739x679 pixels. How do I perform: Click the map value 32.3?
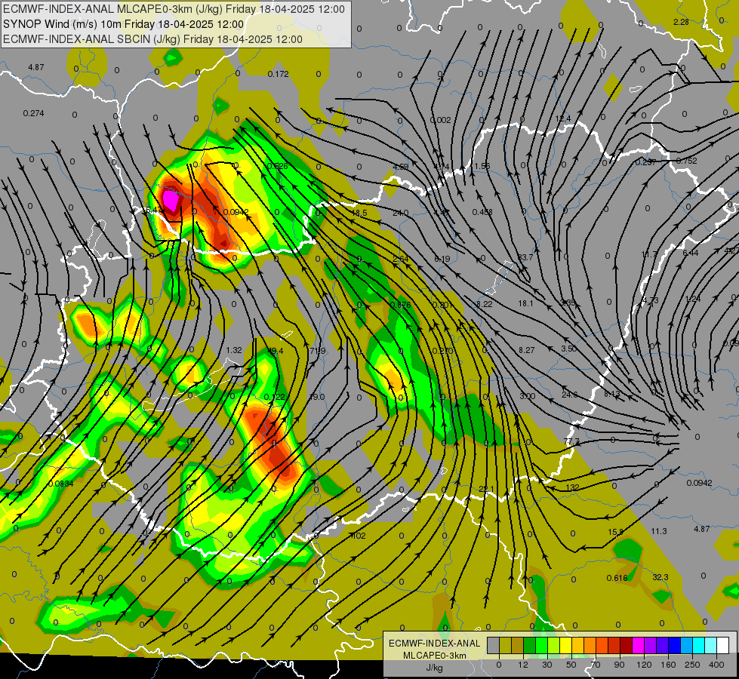pyautogui.click(x=660, y=577)
